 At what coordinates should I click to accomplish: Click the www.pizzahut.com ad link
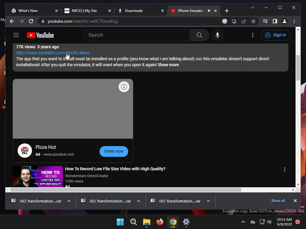click(x=59, y=154)
